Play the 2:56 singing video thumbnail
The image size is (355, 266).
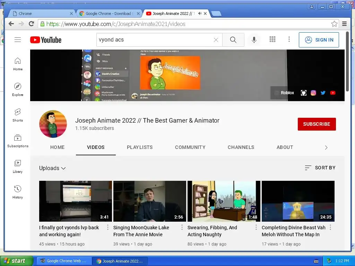point(150,201)
